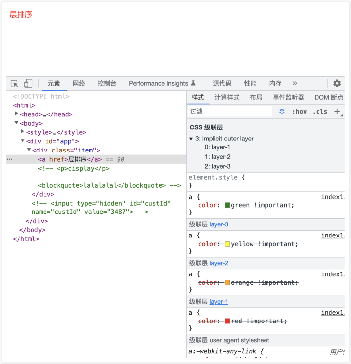Viewport: 351px width, 364px height.
Task: Collapse the div id="app" node
Action: coord(22,140)
